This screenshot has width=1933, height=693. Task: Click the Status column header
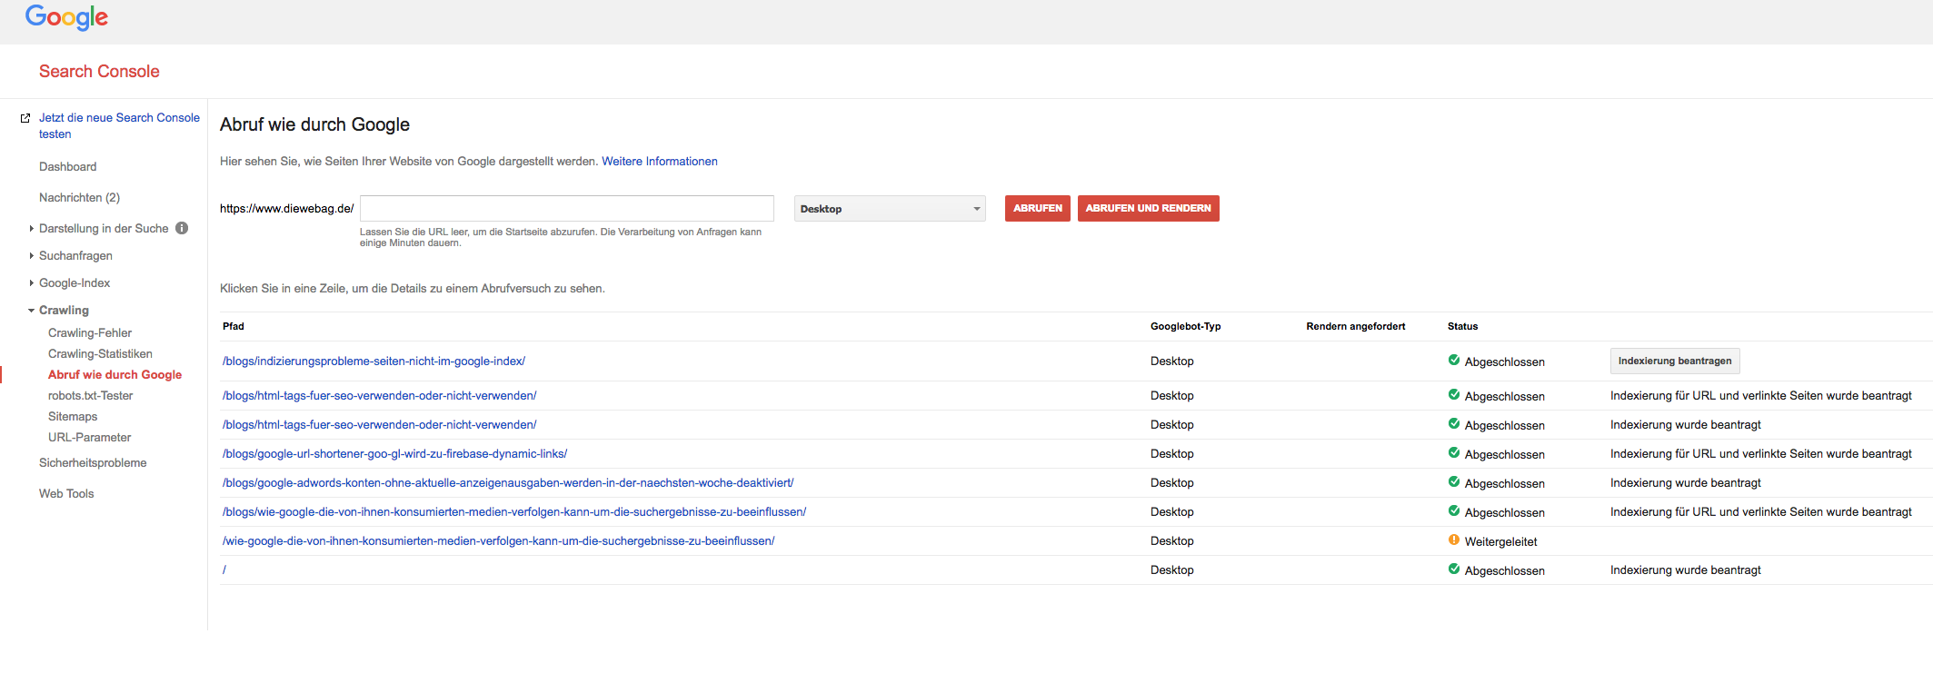coord(1463,326)
